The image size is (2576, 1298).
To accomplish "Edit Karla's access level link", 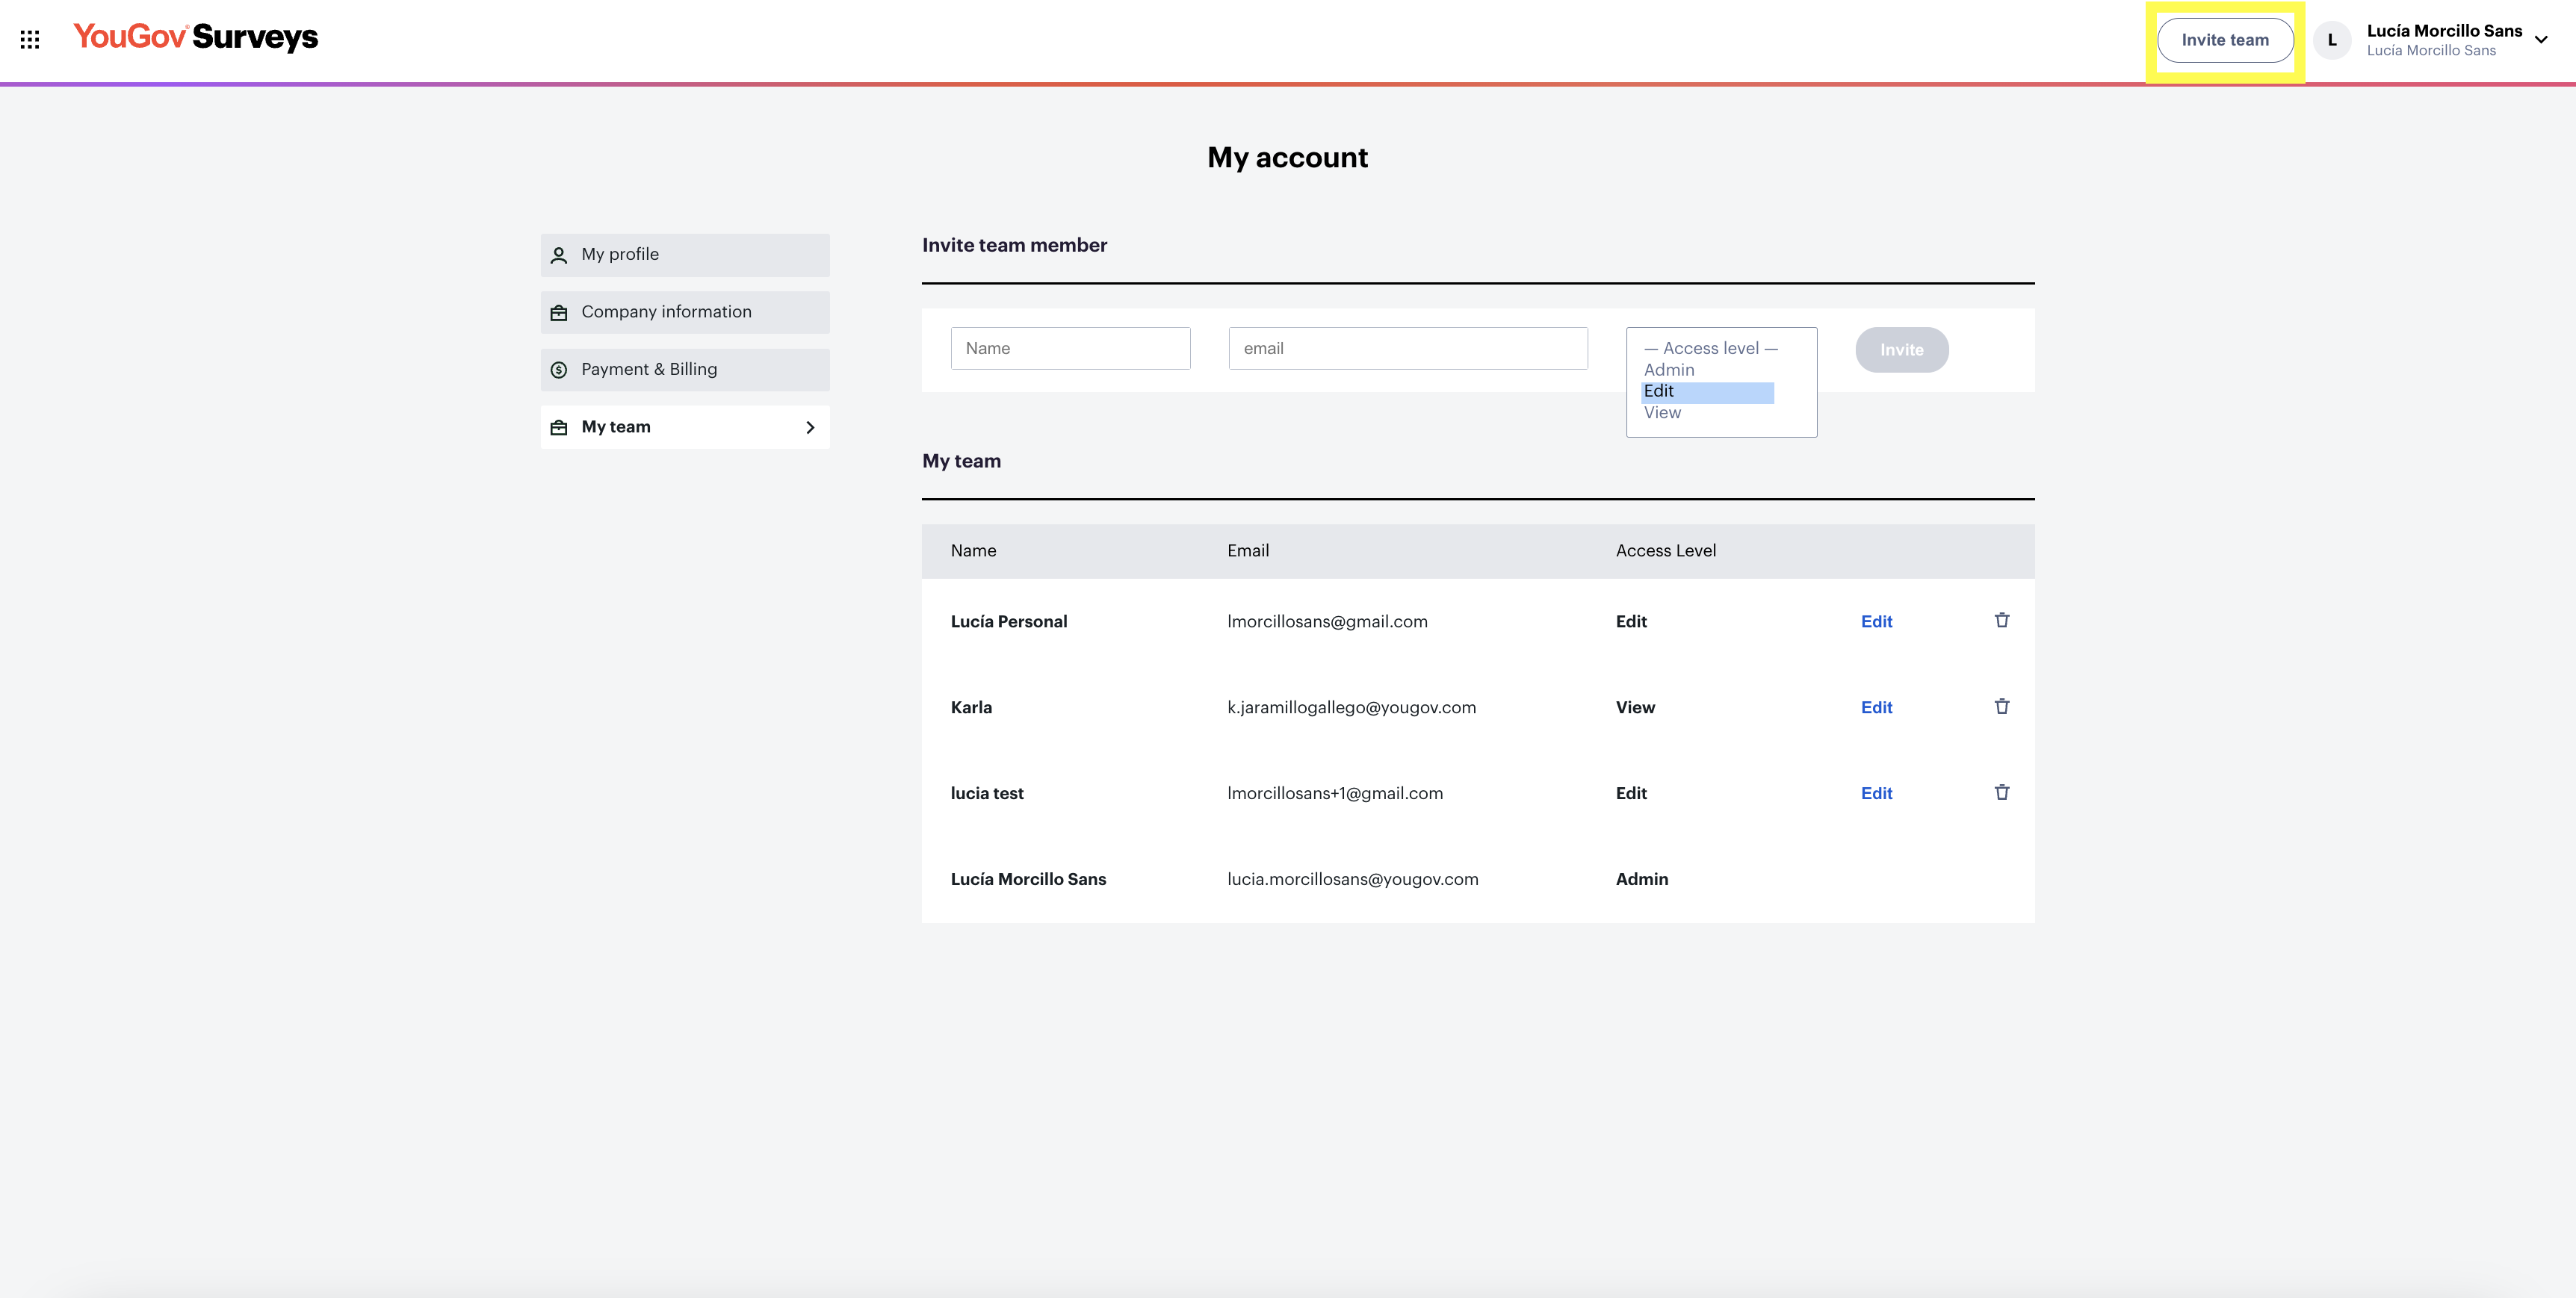I will pos(1875,707).
